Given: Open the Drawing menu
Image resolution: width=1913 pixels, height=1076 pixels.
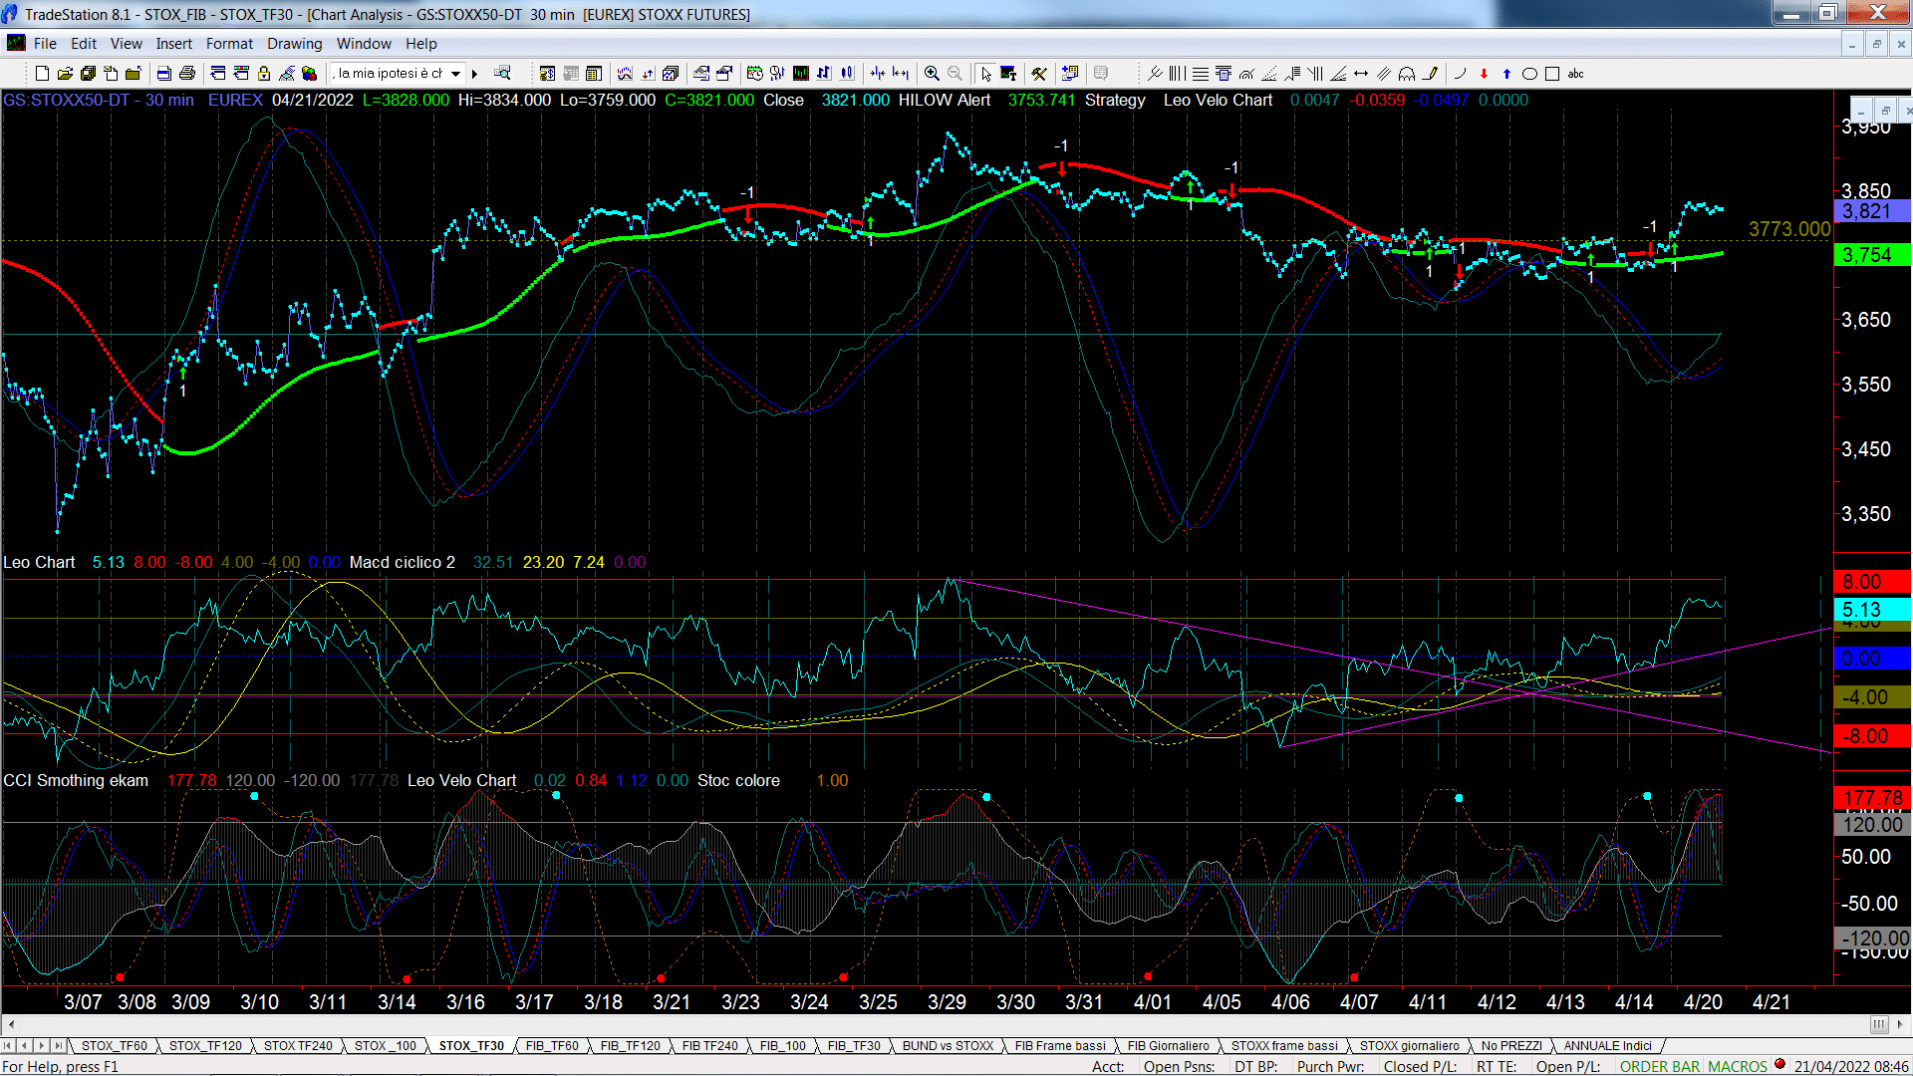Looking at the screenshot, I should click(x=294, y=44).
